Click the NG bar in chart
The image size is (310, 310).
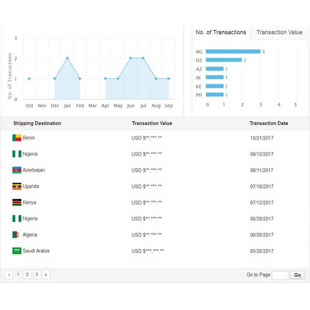[233, 51]
